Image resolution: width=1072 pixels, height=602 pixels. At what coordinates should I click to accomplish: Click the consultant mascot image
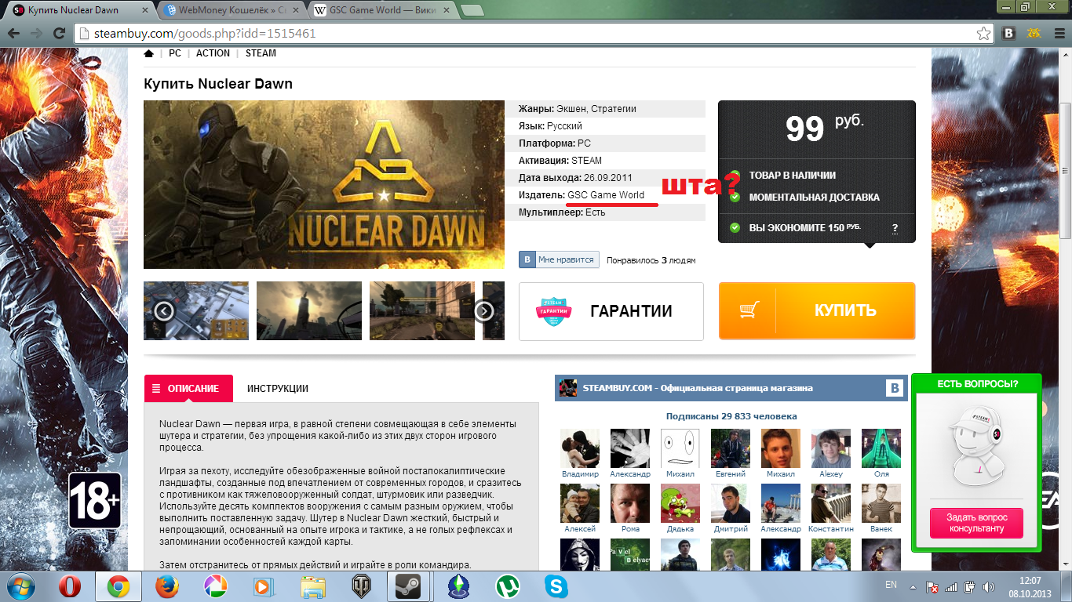[x=977, y=444]
